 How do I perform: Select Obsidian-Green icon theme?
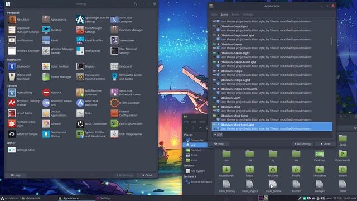click(272, 46)
